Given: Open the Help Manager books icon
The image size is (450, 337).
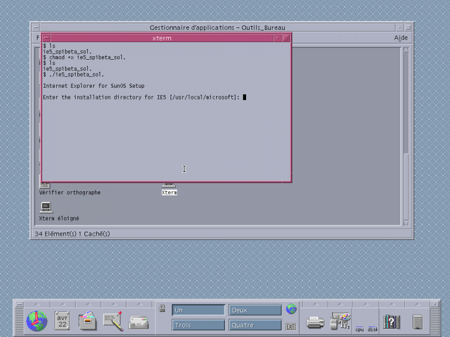Looking at the screenshot, I should click(x=391, y=322).
